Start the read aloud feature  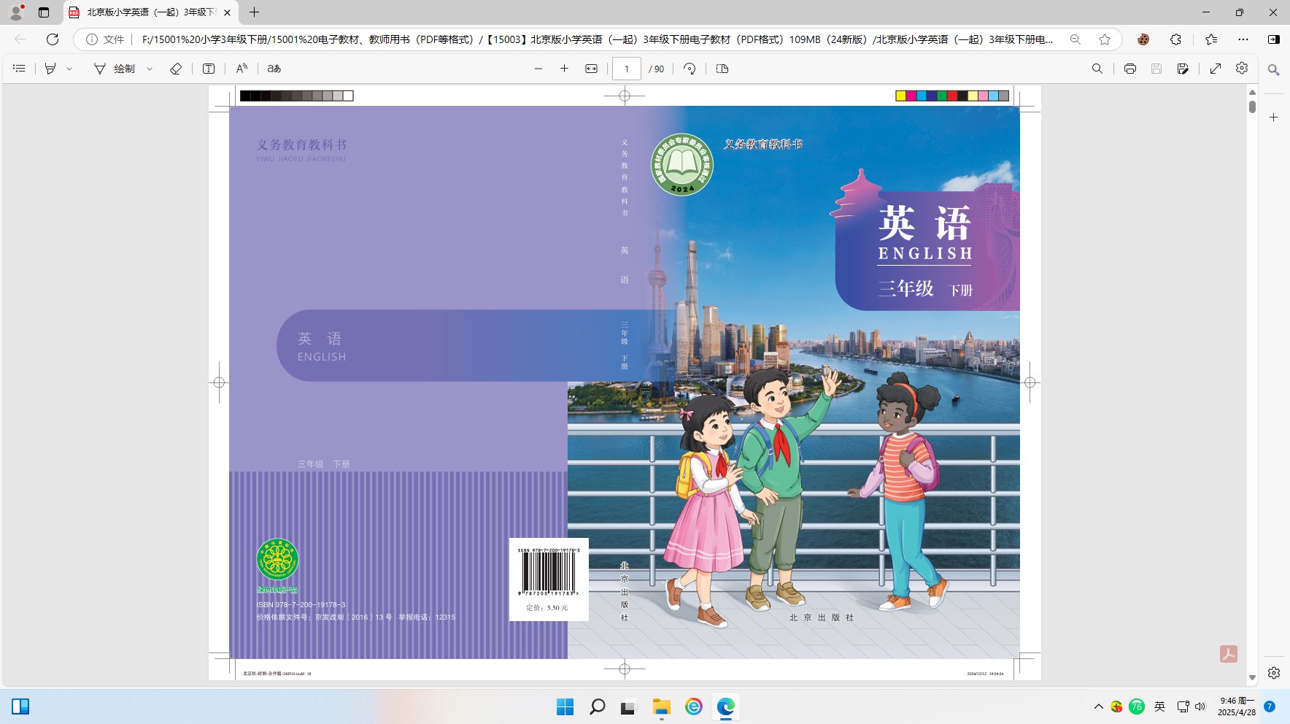pos(242,69)
